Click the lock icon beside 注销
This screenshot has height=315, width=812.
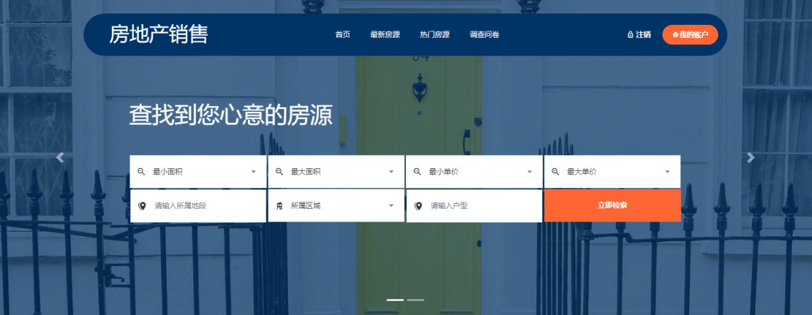point(630,35)
